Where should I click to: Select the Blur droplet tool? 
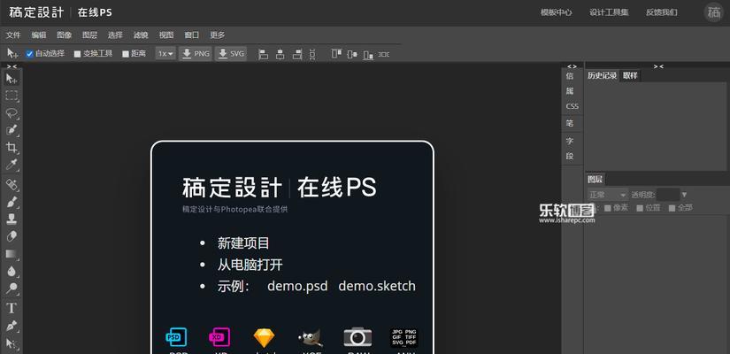click(12, 271)
